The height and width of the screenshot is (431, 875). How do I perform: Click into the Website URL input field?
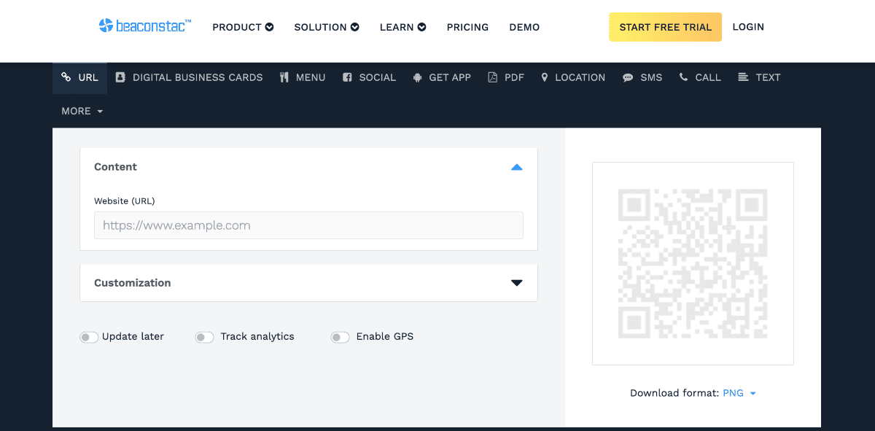[x=308, y=225]
